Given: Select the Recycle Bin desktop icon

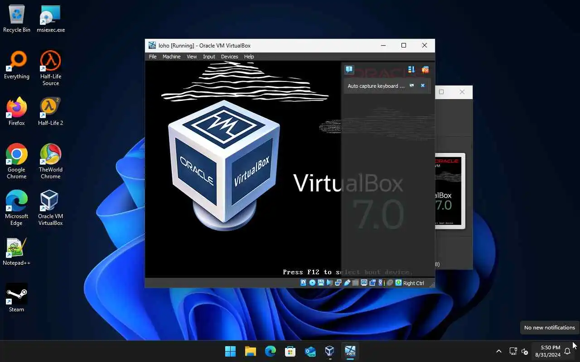Looking at the screenshot, I should pyautogui.click(x=17, y=19).
